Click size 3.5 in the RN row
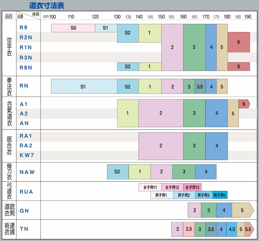Viewport: 259px width, 241px height. [200, 87]
